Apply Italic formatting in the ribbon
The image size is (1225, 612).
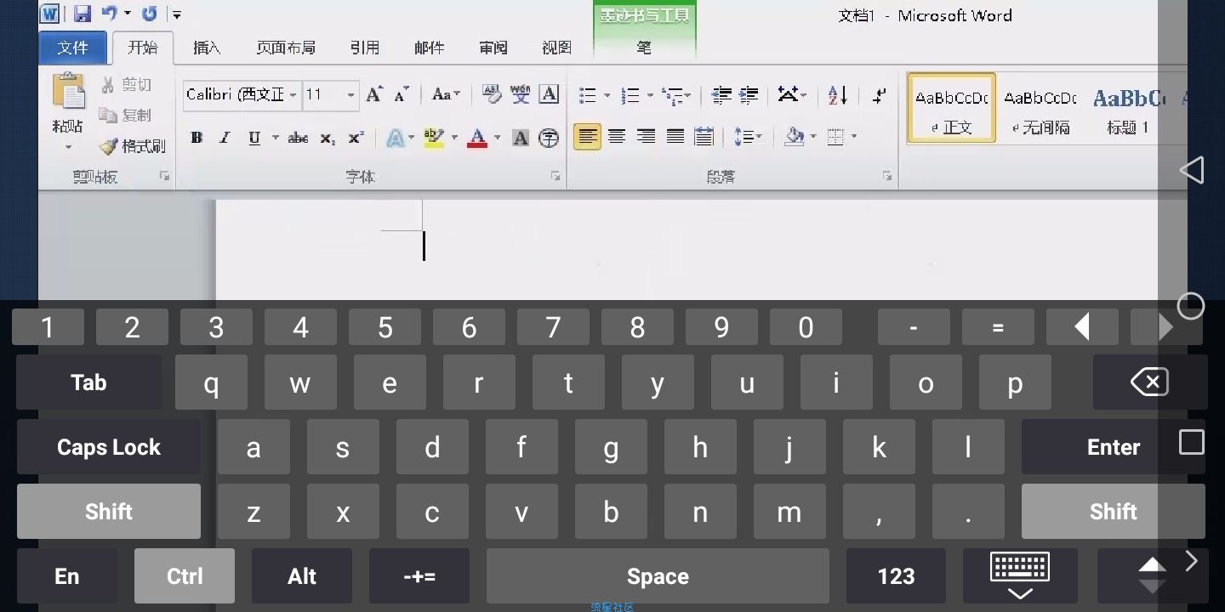225,138
